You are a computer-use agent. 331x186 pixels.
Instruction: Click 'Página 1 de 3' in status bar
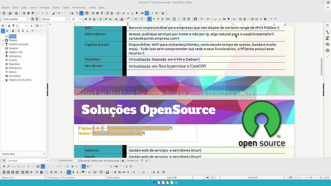8,178
